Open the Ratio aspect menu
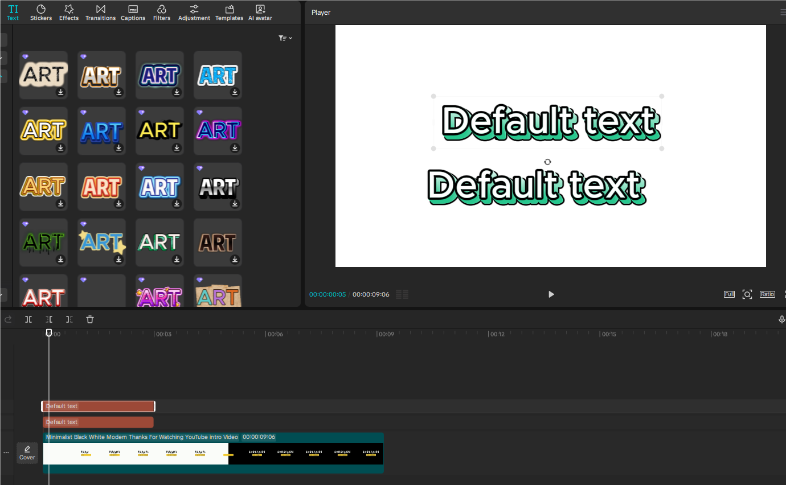Screen dimensions: 786x485 [767, 294]
